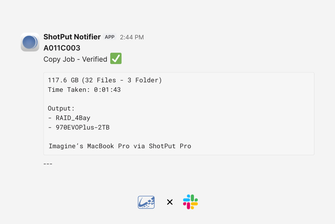The image size is (335, 224).
Task: Open the ShotPut Notifier sender name
Action: [72, 37]
